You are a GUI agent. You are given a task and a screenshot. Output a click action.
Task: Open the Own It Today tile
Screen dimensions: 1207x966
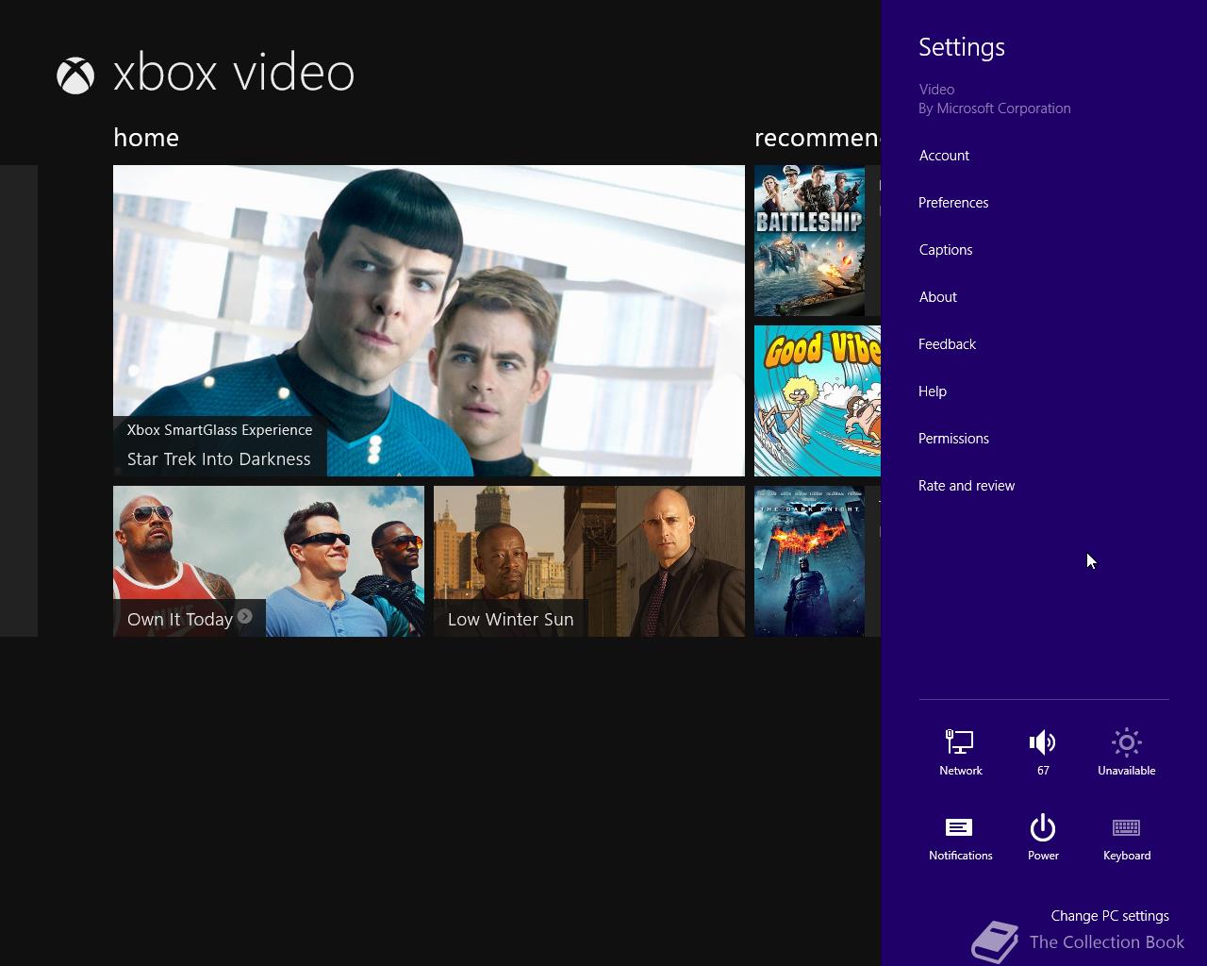coord(269,561)
